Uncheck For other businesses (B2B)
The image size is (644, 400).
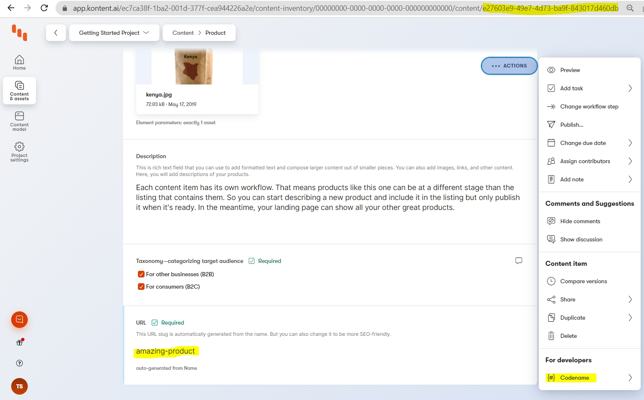[141, 274]
